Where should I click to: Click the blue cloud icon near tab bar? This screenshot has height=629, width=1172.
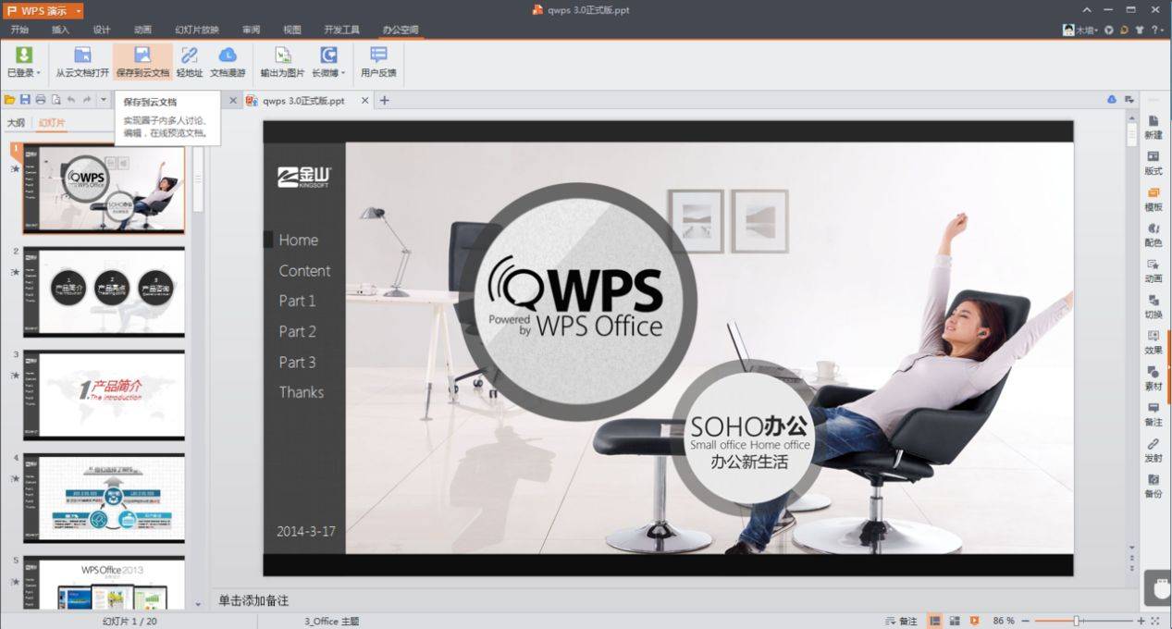point(1112,100)
